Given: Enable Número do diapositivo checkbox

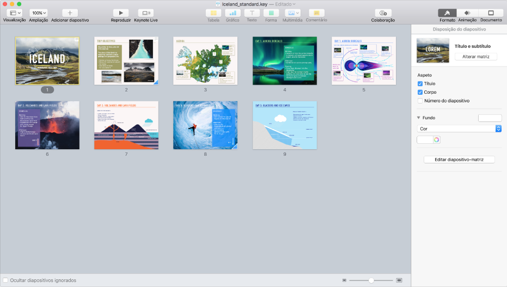Looking at the screenshot, I should (x=420, y=101).
